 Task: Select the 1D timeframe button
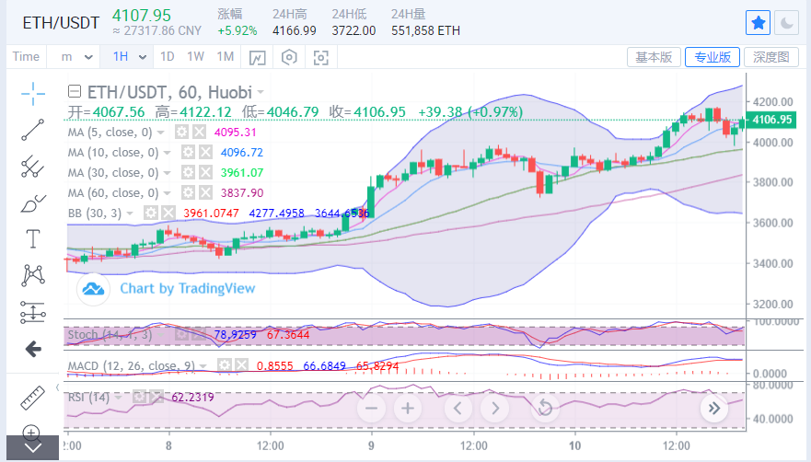(x=168, y=57)
